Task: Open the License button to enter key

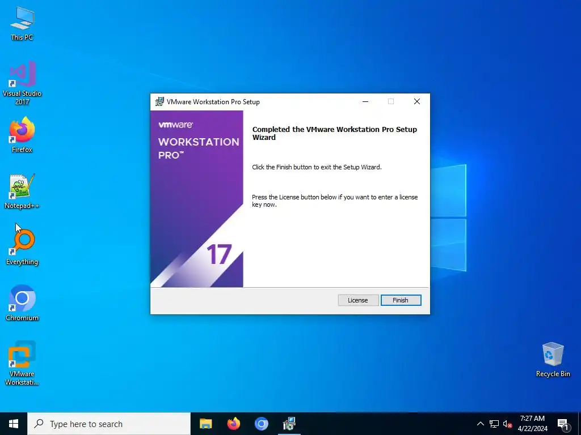Action: tap(358, 300)
